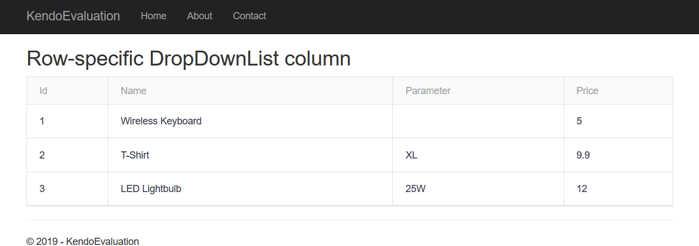Select the T-Shirt name cell

(x=135, y=155)
